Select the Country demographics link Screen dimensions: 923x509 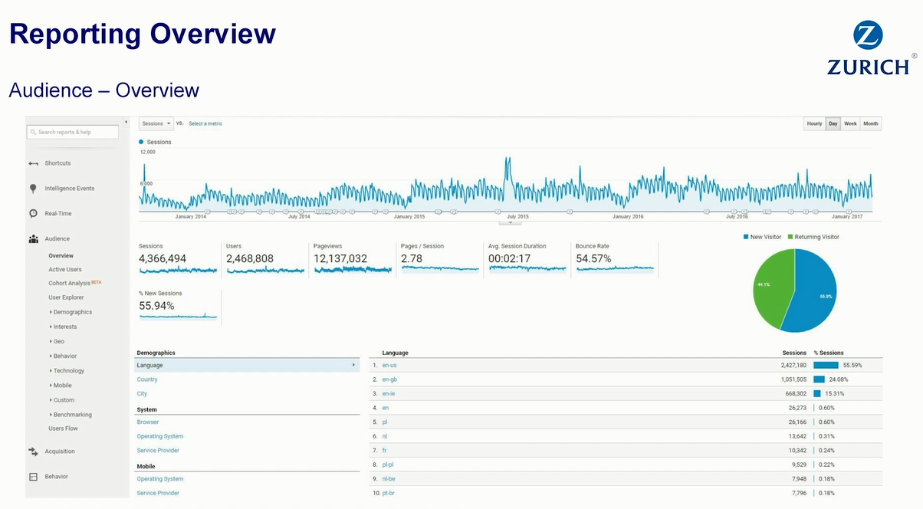(147, 379)
